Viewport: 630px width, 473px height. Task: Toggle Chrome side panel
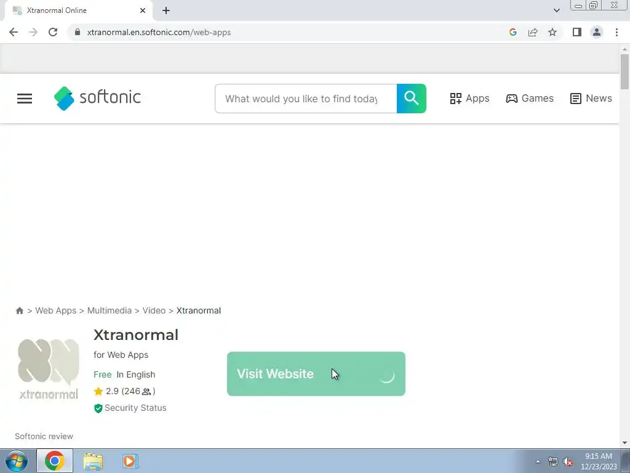577,32
